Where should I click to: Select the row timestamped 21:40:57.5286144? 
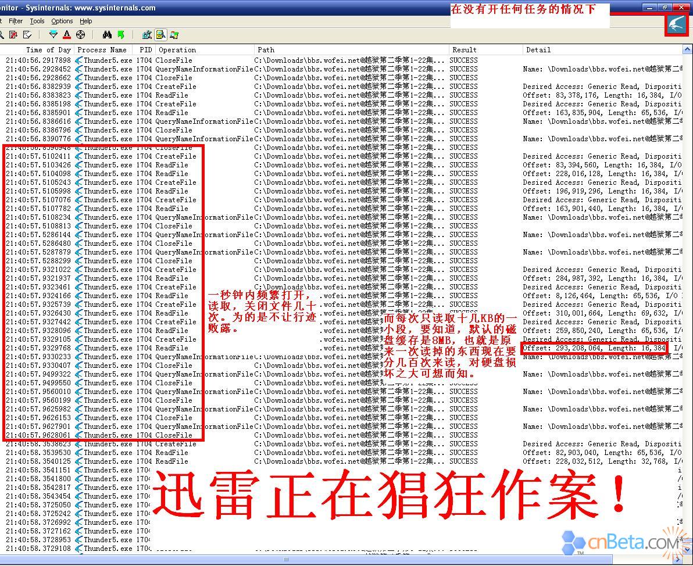tap(341, 235)
